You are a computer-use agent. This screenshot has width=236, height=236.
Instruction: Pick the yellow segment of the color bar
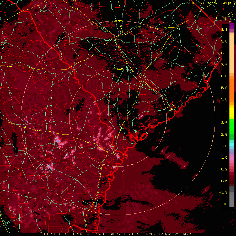(x=232, y=112)
